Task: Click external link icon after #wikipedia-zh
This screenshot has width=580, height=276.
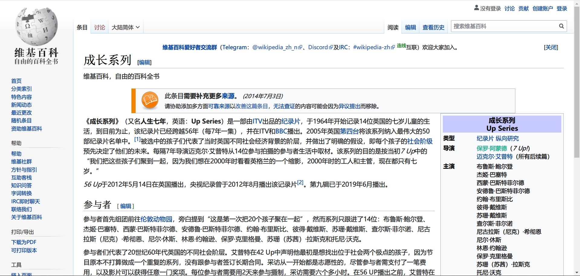Action: click(x=393, y=47)
